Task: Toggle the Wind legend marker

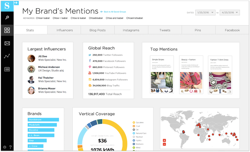Action: (134, 148)
